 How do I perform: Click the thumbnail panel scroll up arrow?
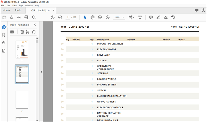[37, 38]
